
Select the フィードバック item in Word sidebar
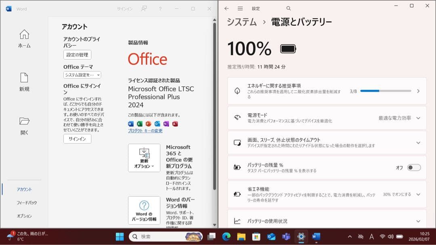[x=27, y=203]
